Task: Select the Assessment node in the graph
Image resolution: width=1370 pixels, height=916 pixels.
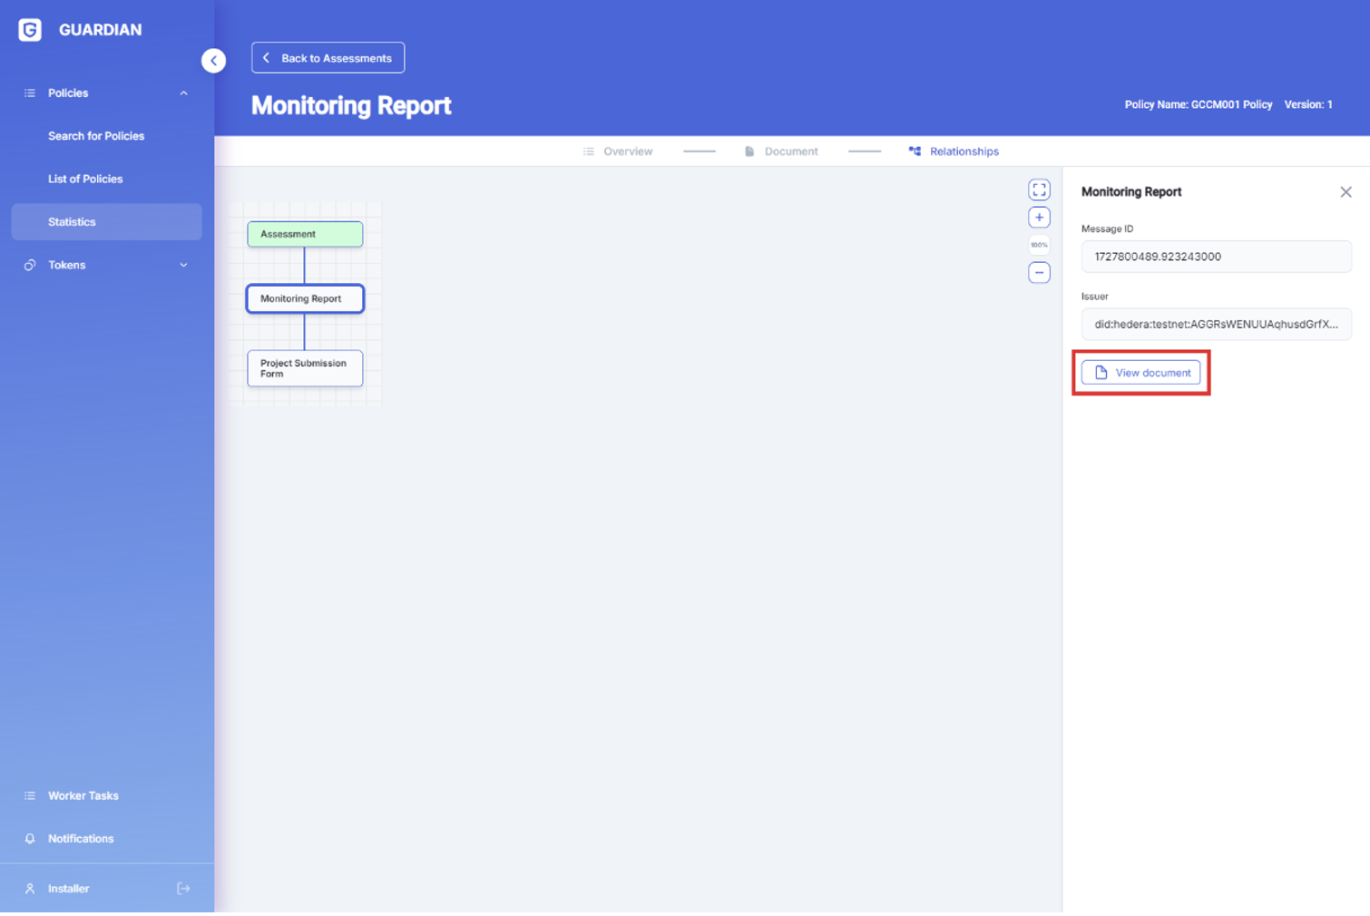Action: tap(305, 234)
